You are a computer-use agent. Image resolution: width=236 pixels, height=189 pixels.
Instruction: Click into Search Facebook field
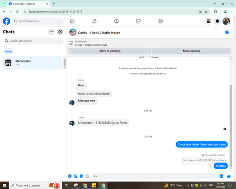click(38, 21)
